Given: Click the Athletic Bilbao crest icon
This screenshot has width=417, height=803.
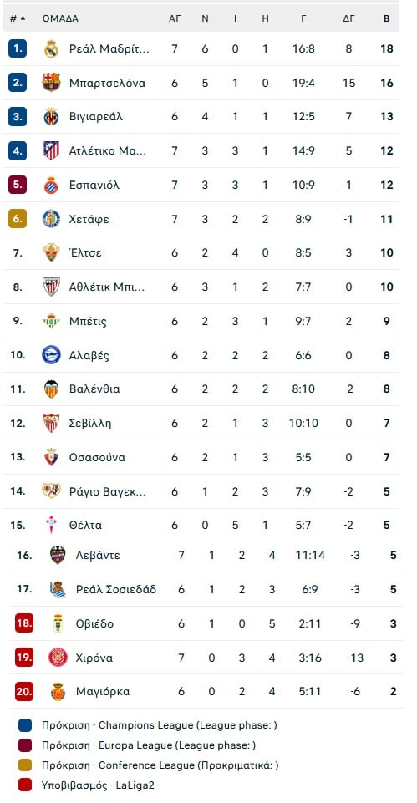Looking at the screenshot, I should (51, 287).
